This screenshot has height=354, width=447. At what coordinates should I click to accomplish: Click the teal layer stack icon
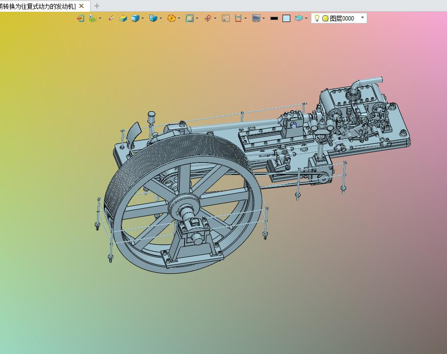pyautogui.click(x=299, y=19)
